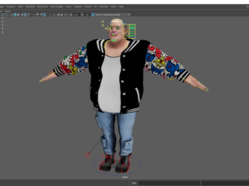
Task: Toggle X-Ray joints icon
Action: click(x=65, y=14)
